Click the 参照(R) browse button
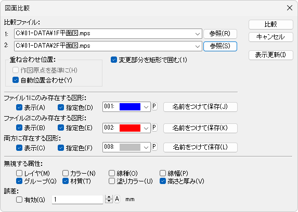Image resolution: width=298 pixels, height=212 pixels. point(220,34)
